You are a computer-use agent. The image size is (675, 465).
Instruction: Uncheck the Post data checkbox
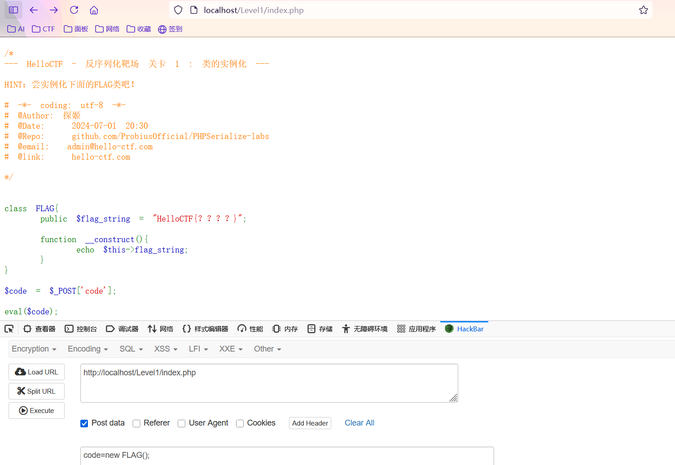tap(84, 423)
